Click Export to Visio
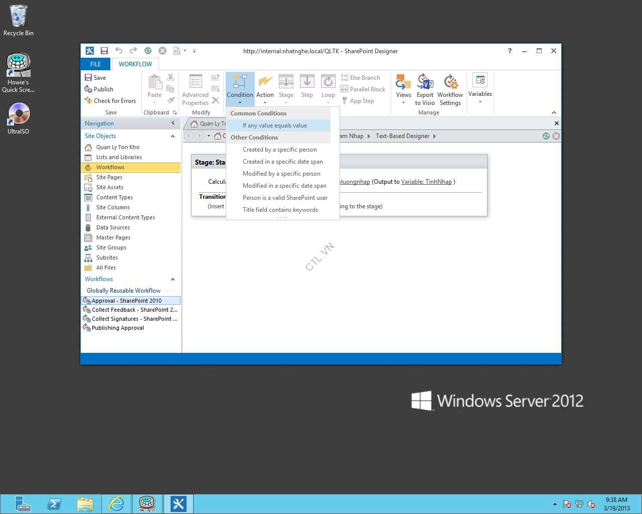This screenshot has height=514, width=642. (x=425, y=90)
